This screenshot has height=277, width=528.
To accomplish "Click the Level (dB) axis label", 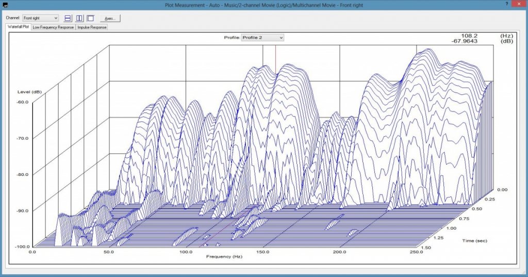I will click(29, 92).
